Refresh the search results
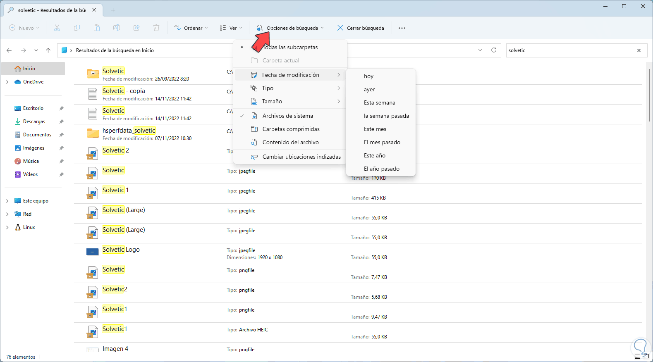 pyautogui.click(x=493, y=50)
